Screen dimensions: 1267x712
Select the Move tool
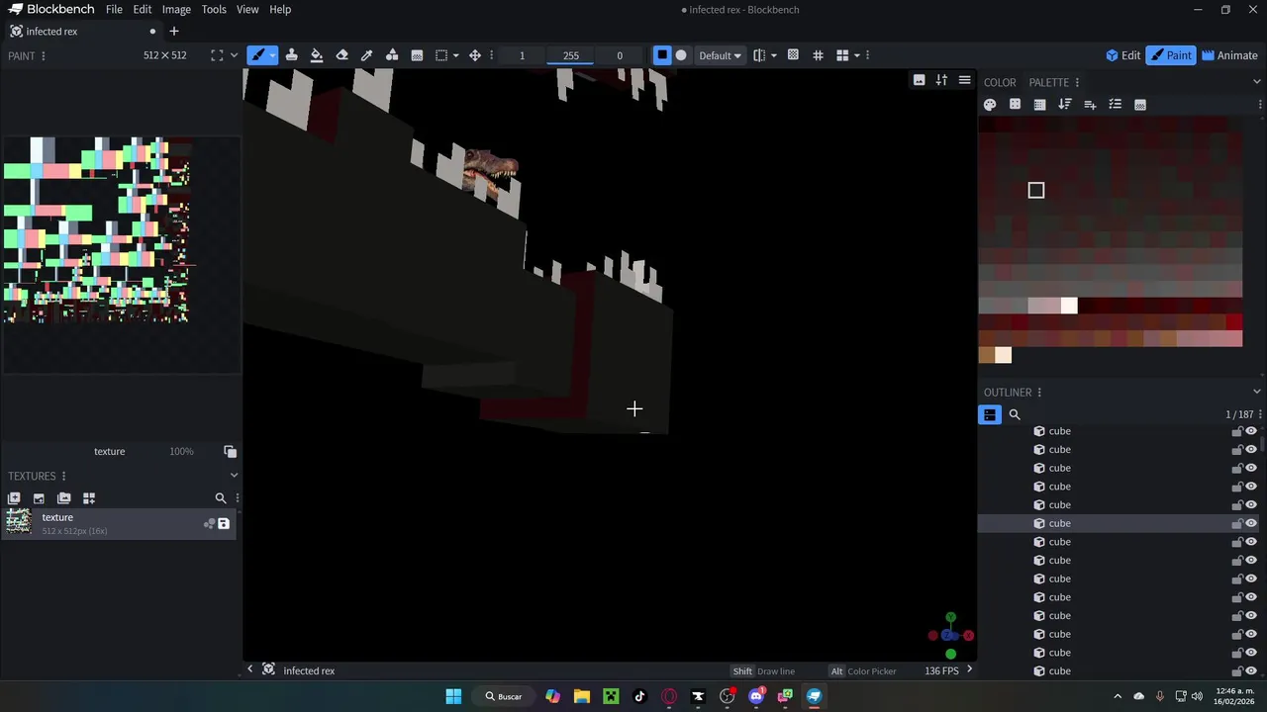(x=475, y=55)
